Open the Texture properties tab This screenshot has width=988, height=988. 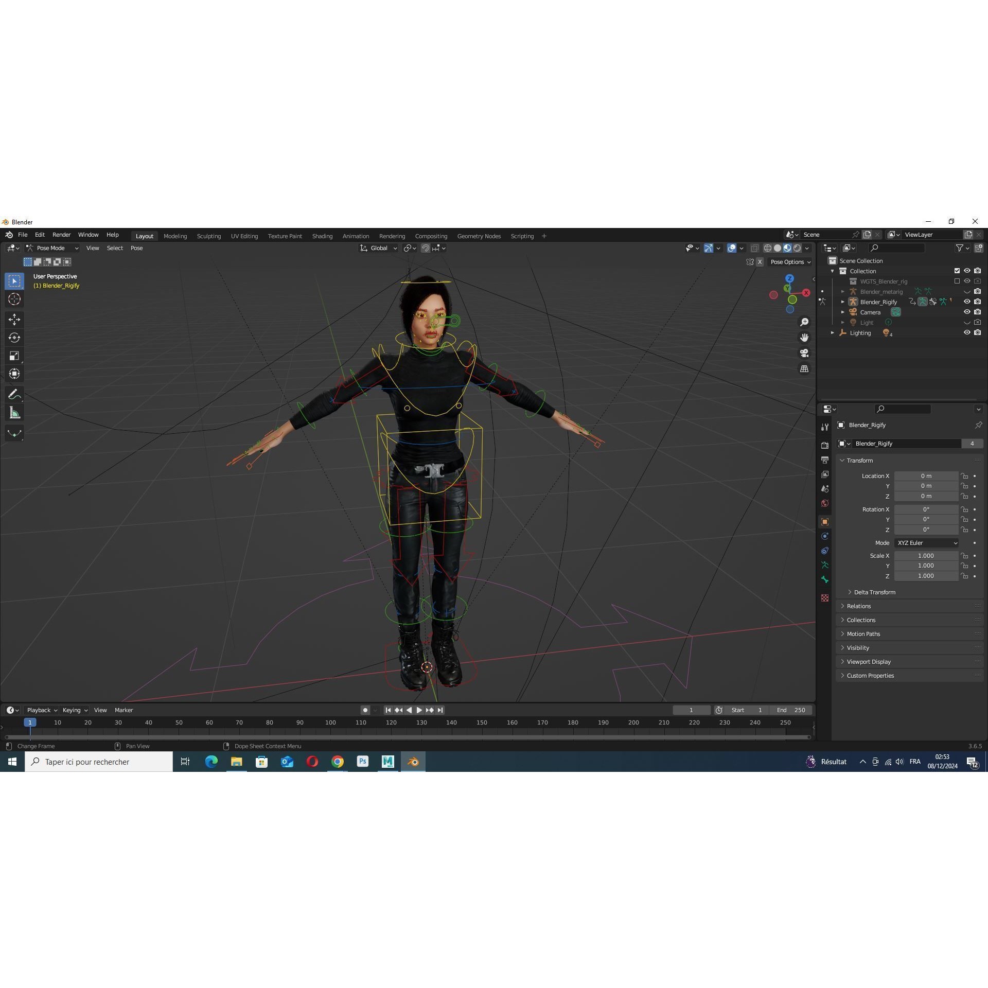click(825, 598)
